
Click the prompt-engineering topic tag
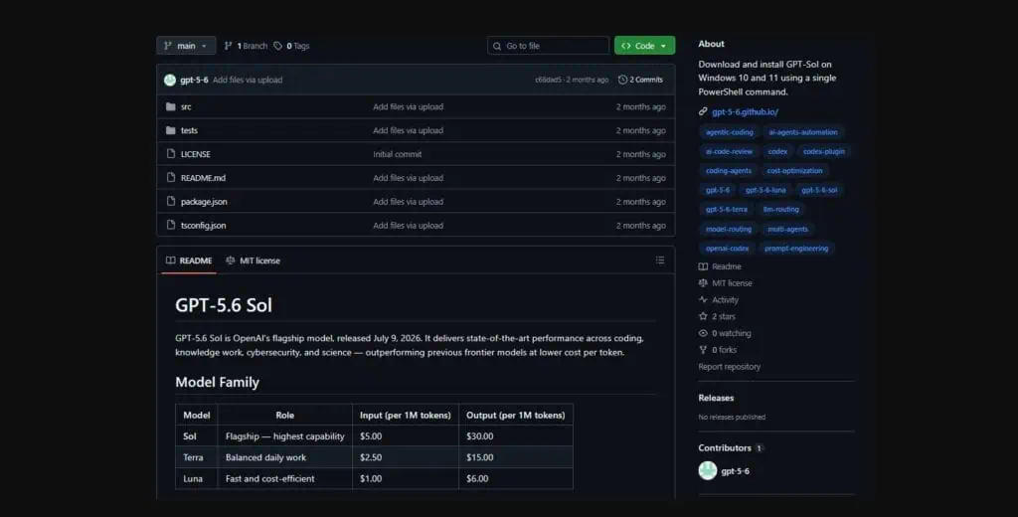click(796, 249)
